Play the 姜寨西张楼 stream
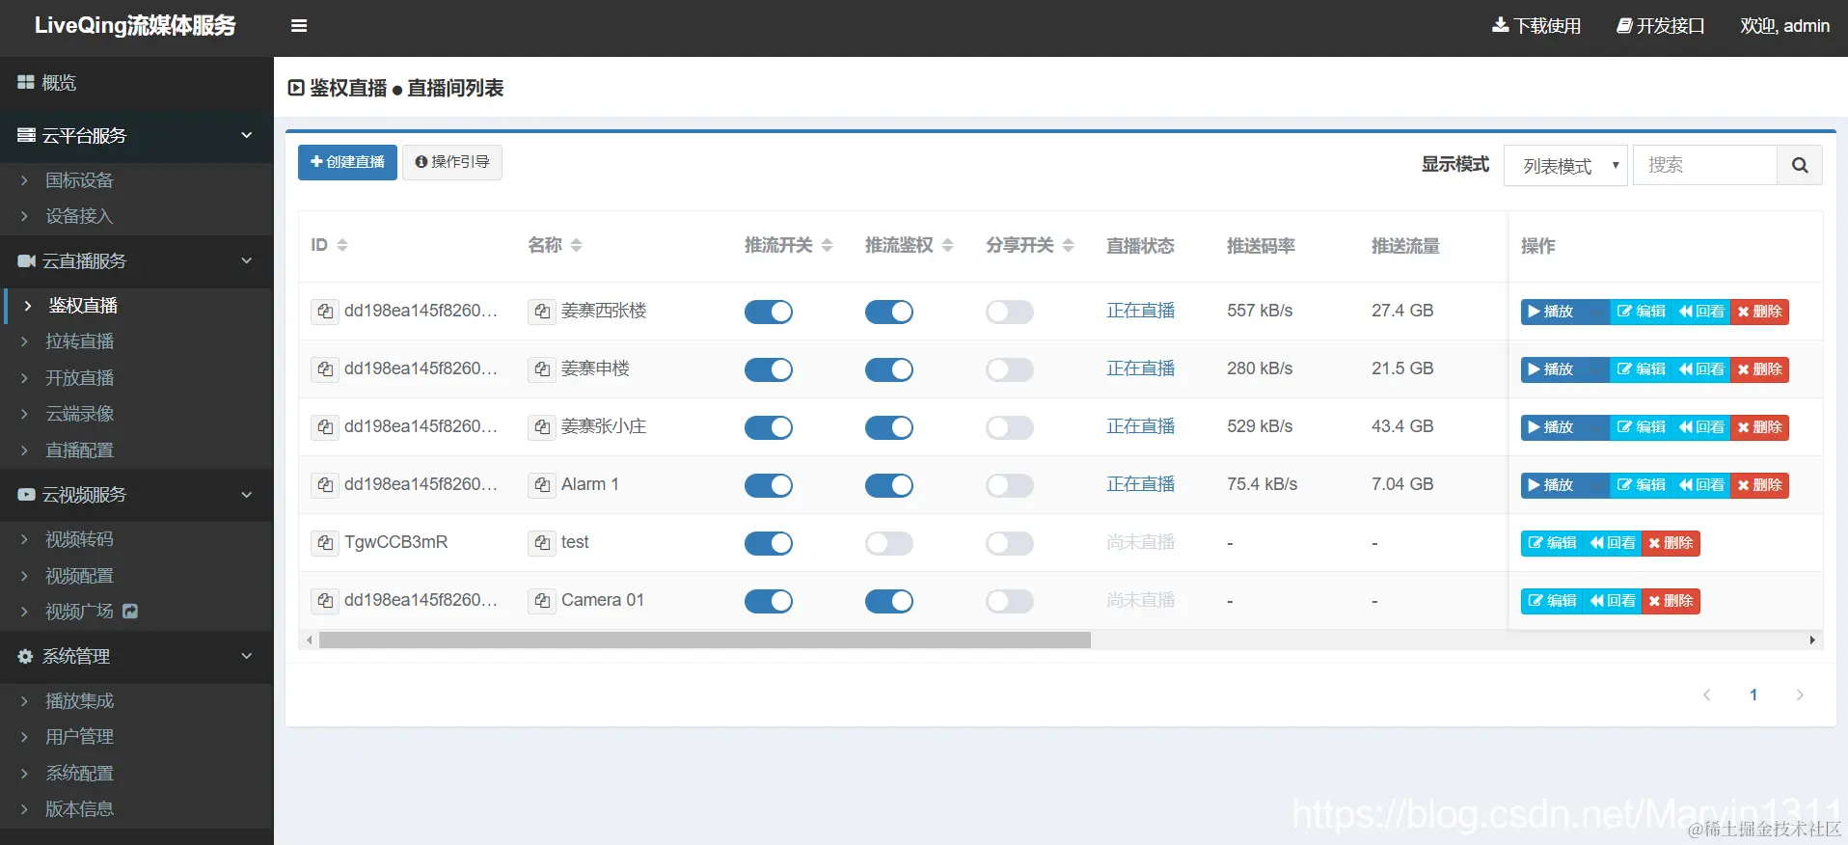 1551,312
